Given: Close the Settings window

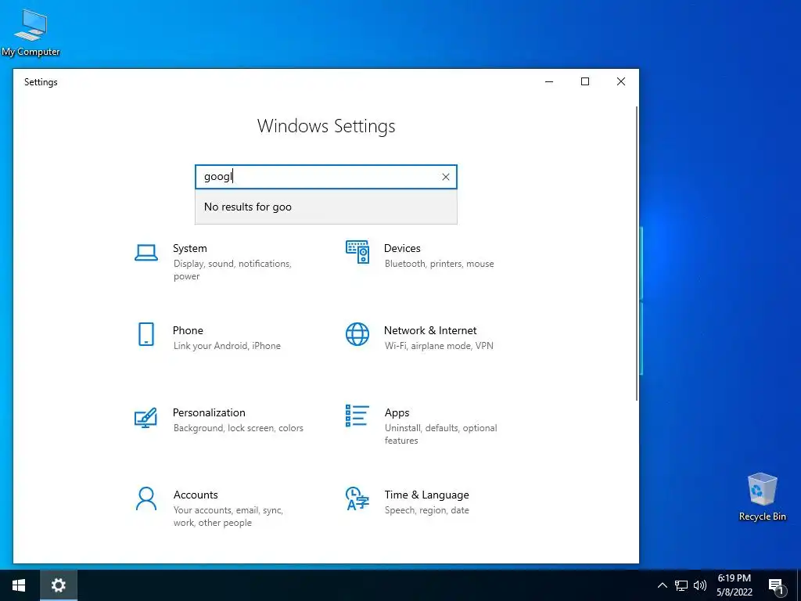Looking at the screenshot, I should (620, 81).
